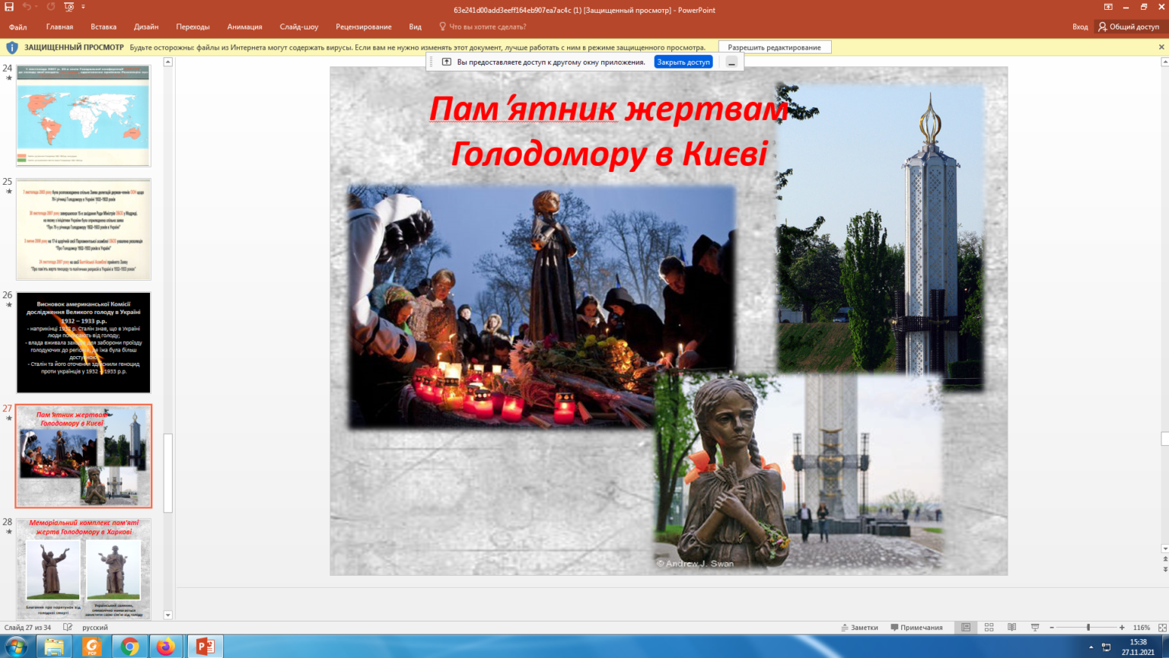Toggle the Примечания comments pane
The width and height of the screenshot is (1169, 658).
tap(916, 628)
